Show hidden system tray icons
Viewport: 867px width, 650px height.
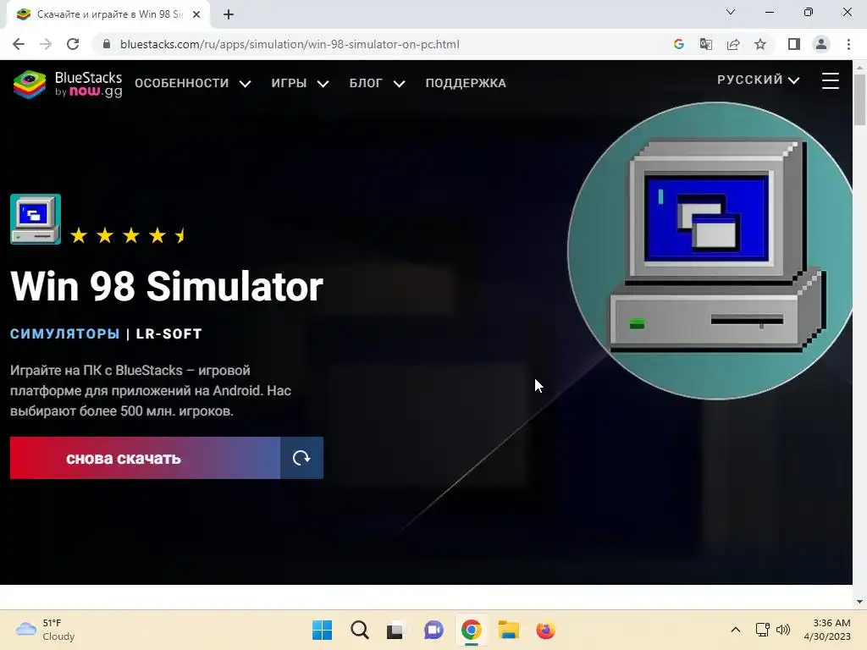click(736, 630)
